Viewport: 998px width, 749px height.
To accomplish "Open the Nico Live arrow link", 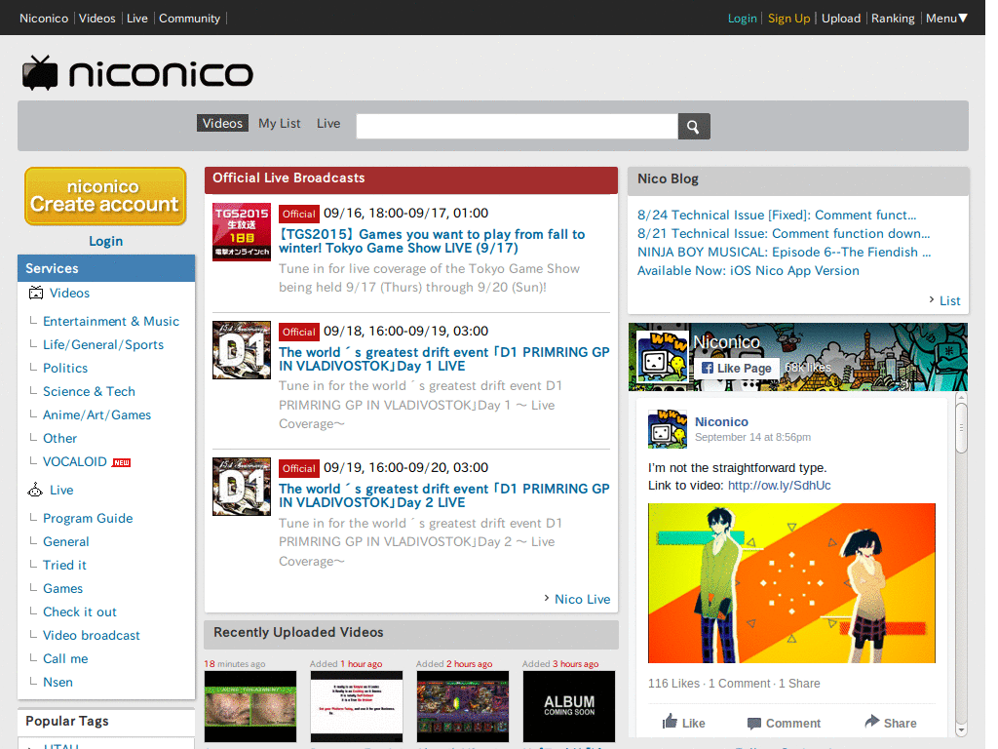I will [x=577, y=599].
